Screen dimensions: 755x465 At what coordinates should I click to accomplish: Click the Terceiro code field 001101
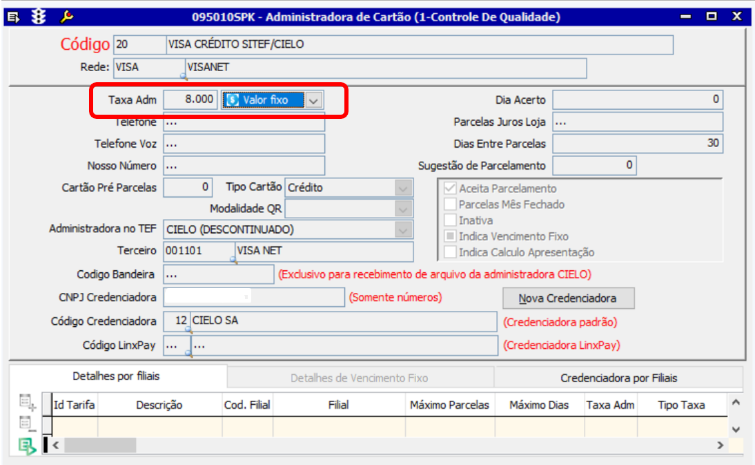coord(199,251)
